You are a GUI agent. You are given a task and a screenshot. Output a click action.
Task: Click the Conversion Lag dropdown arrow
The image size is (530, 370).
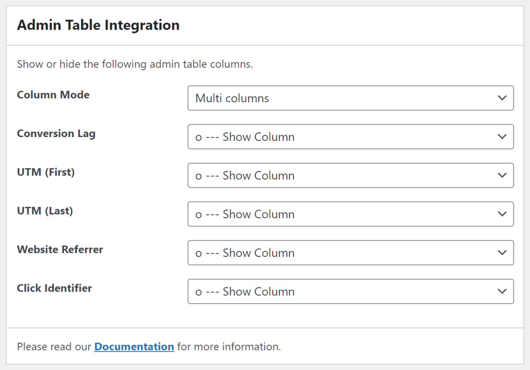(x=502, y=137)
